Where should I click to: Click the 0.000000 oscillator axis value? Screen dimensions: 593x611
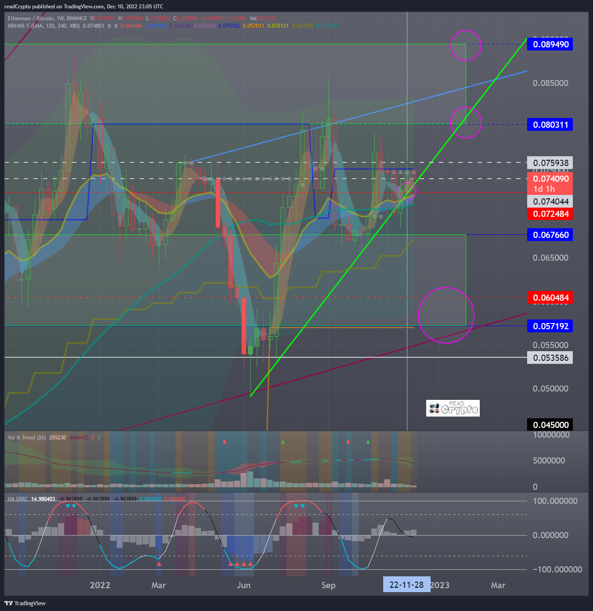coord(550,536)
